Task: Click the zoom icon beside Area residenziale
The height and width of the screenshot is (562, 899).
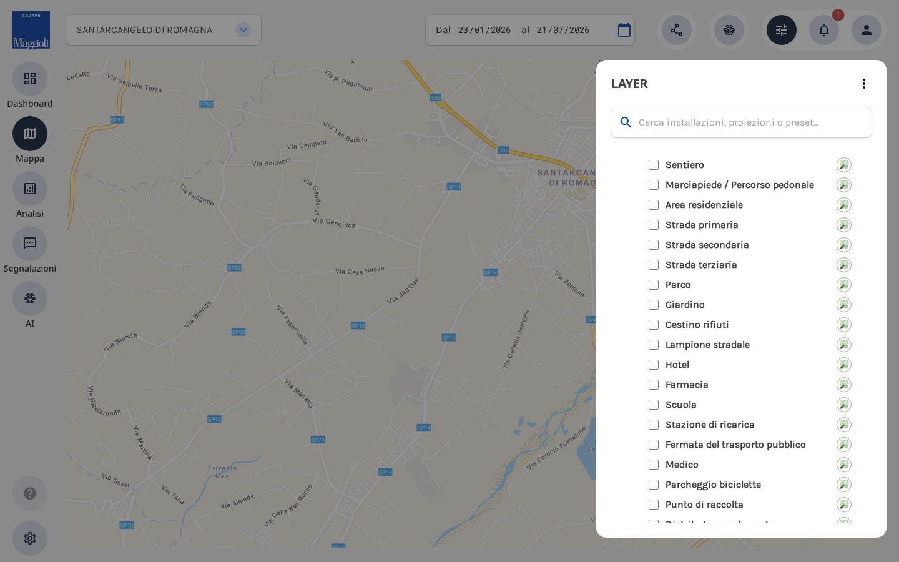Action: click(844, 205)
